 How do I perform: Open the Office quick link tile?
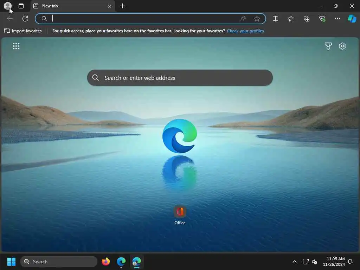[x=180, y=215]
